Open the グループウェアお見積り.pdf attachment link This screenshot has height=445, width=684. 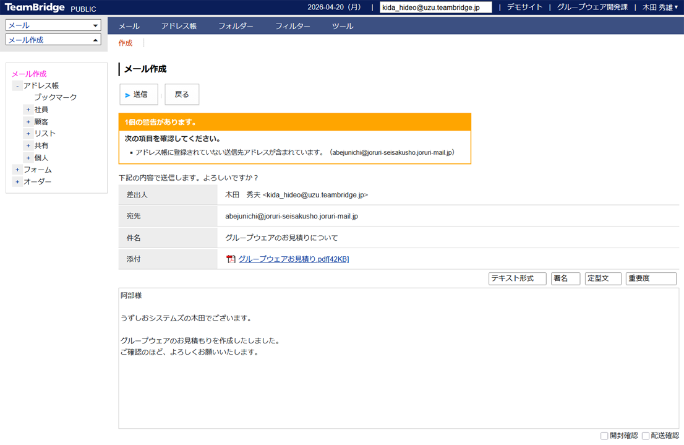click(x=294, y=259)
